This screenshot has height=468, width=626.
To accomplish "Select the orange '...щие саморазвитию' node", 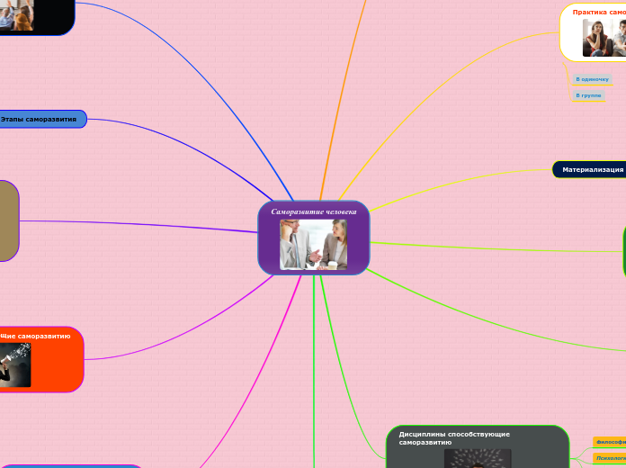I will click(41, 360).
